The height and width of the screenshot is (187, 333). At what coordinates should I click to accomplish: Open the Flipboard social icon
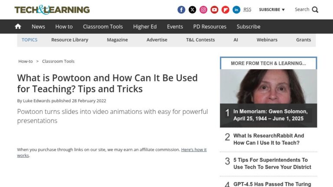click(x=225, y=10)
